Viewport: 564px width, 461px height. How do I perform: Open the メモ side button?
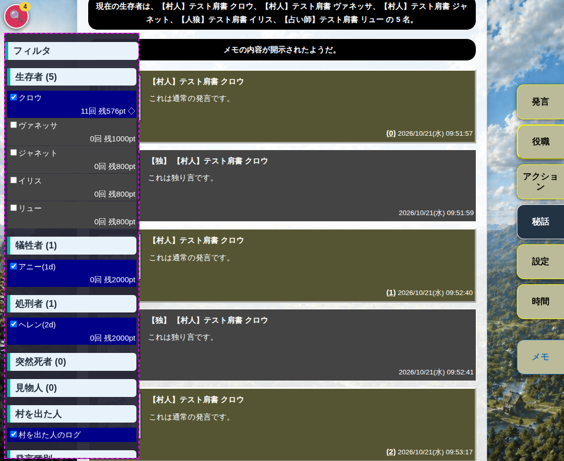coord(540,357)
